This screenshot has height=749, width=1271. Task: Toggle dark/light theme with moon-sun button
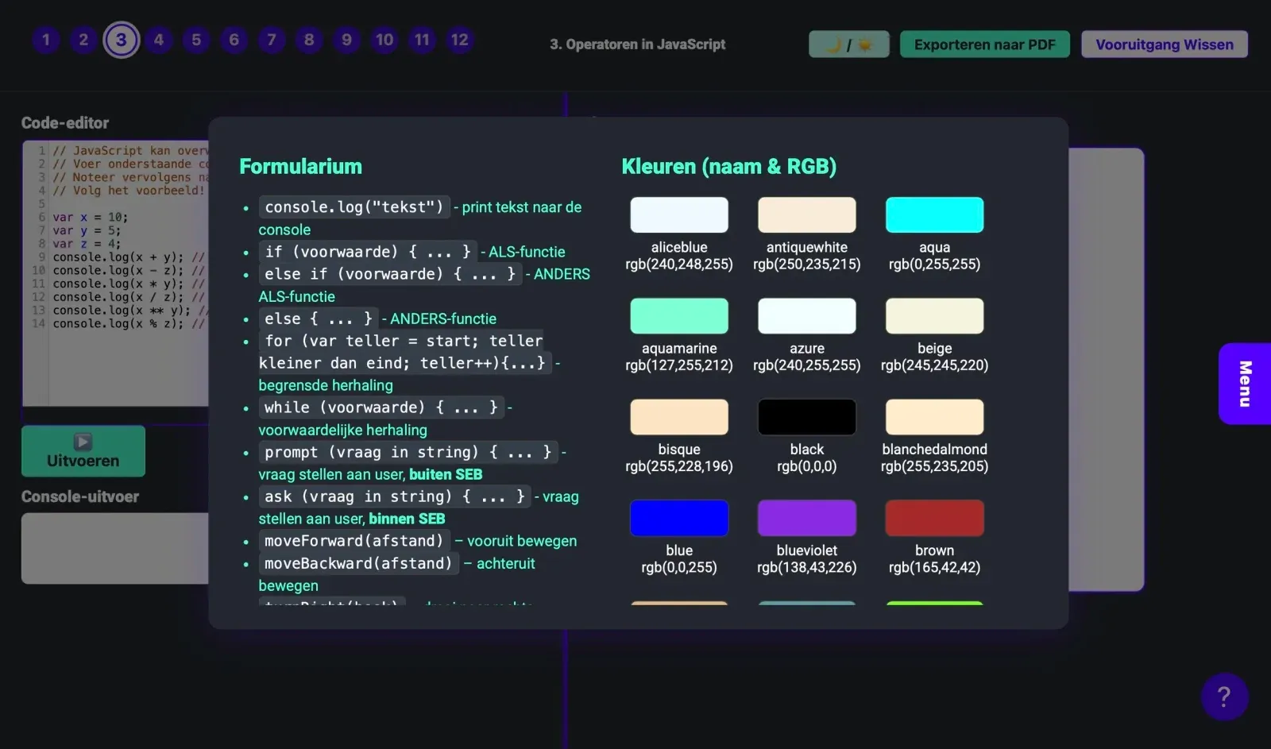(849, 44)
